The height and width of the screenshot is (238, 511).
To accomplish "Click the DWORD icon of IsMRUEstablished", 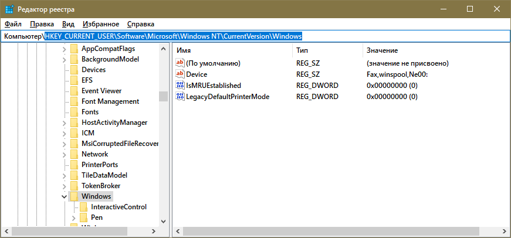I will point(180,86).
